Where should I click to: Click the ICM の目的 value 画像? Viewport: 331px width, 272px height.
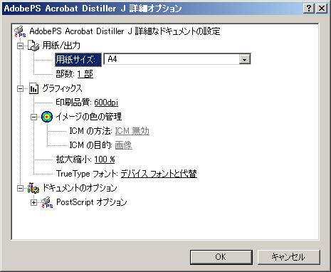[123, 145]
